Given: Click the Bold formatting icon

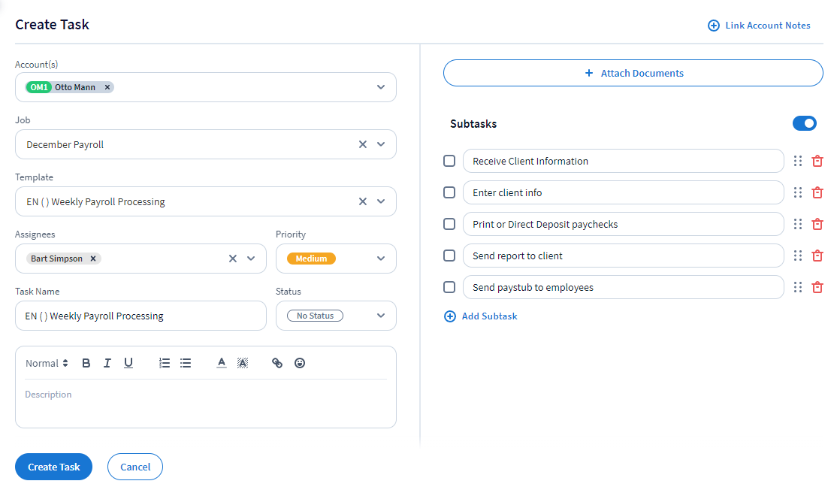Looking at the screenshot, I should coord(86,363).
